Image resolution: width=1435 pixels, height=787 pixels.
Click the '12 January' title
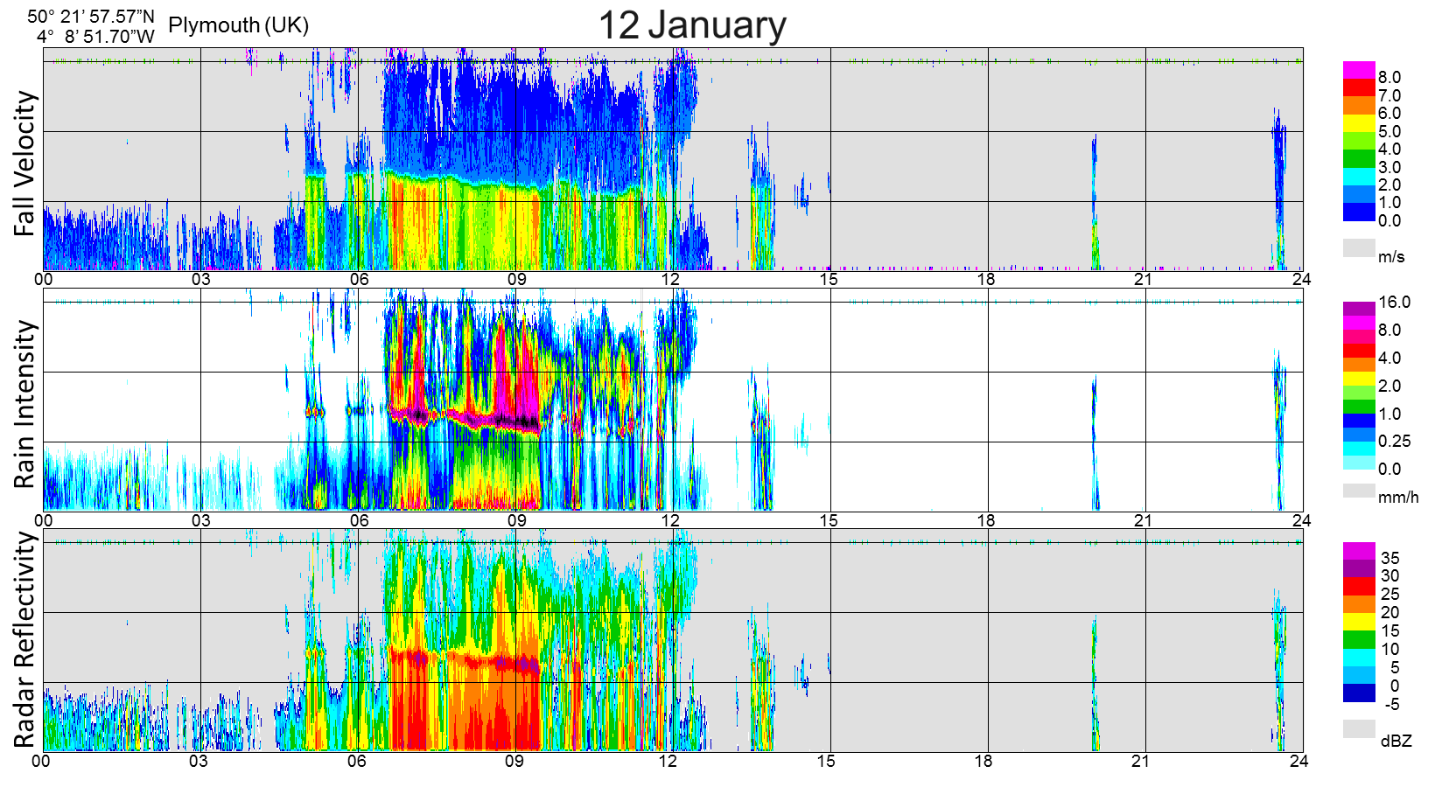click(x=692, y=25)
